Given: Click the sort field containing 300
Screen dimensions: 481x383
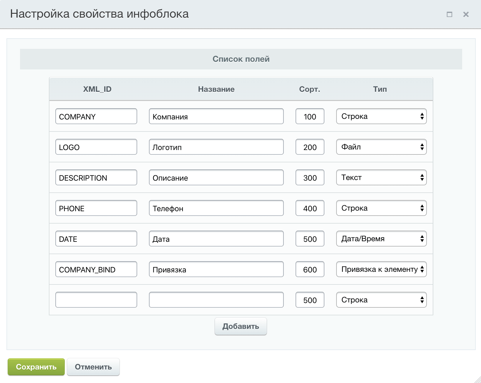Looking at the screenshot, I should pyautogui.click(x=310, y=178).
